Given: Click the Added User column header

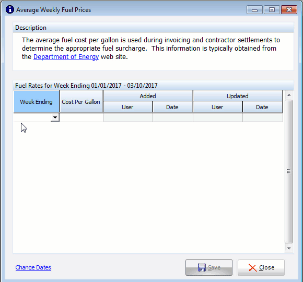Looking at the screenshot, I should pyautogui.click(x=128, y=107).
